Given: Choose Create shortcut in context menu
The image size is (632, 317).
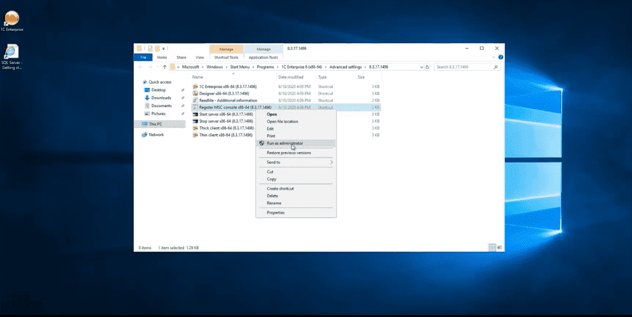Looking at the screenshot, I should click(x=296, y=188).
